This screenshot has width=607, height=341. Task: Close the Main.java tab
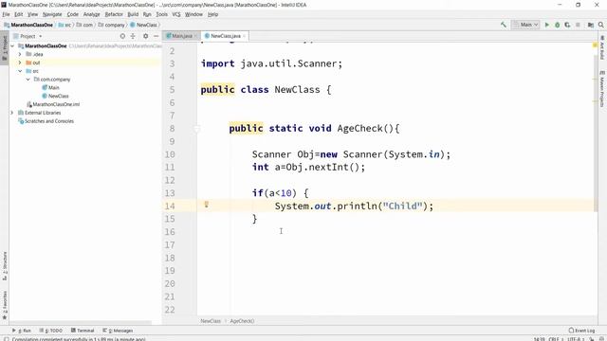click(x=195, y=36)
